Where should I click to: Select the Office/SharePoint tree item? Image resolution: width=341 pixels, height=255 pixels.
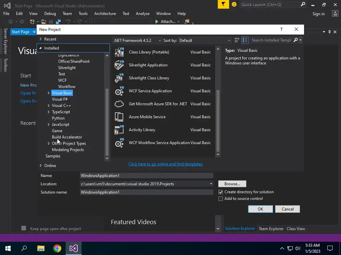pyautogui.click(x=74, y=61)
